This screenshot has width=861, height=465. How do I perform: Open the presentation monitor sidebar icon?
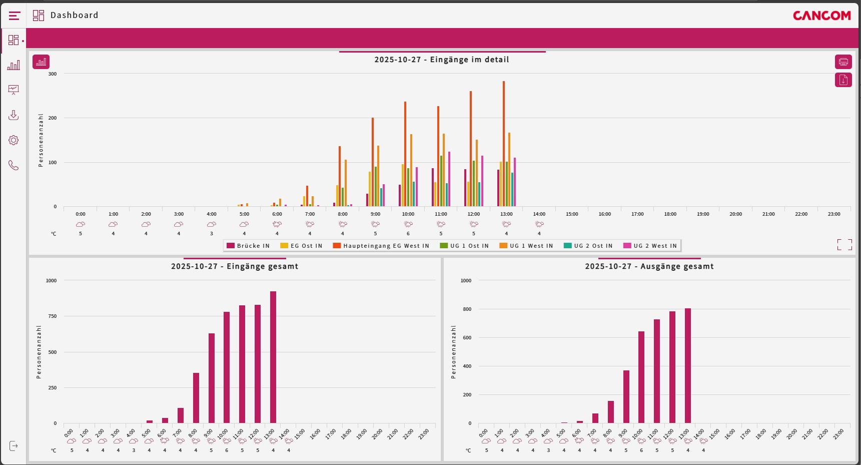point(14,90)
